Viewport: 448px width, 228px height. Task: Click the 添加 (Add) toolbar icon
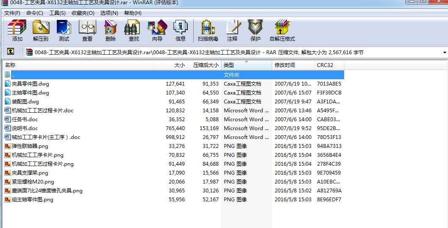click(17, 31)
